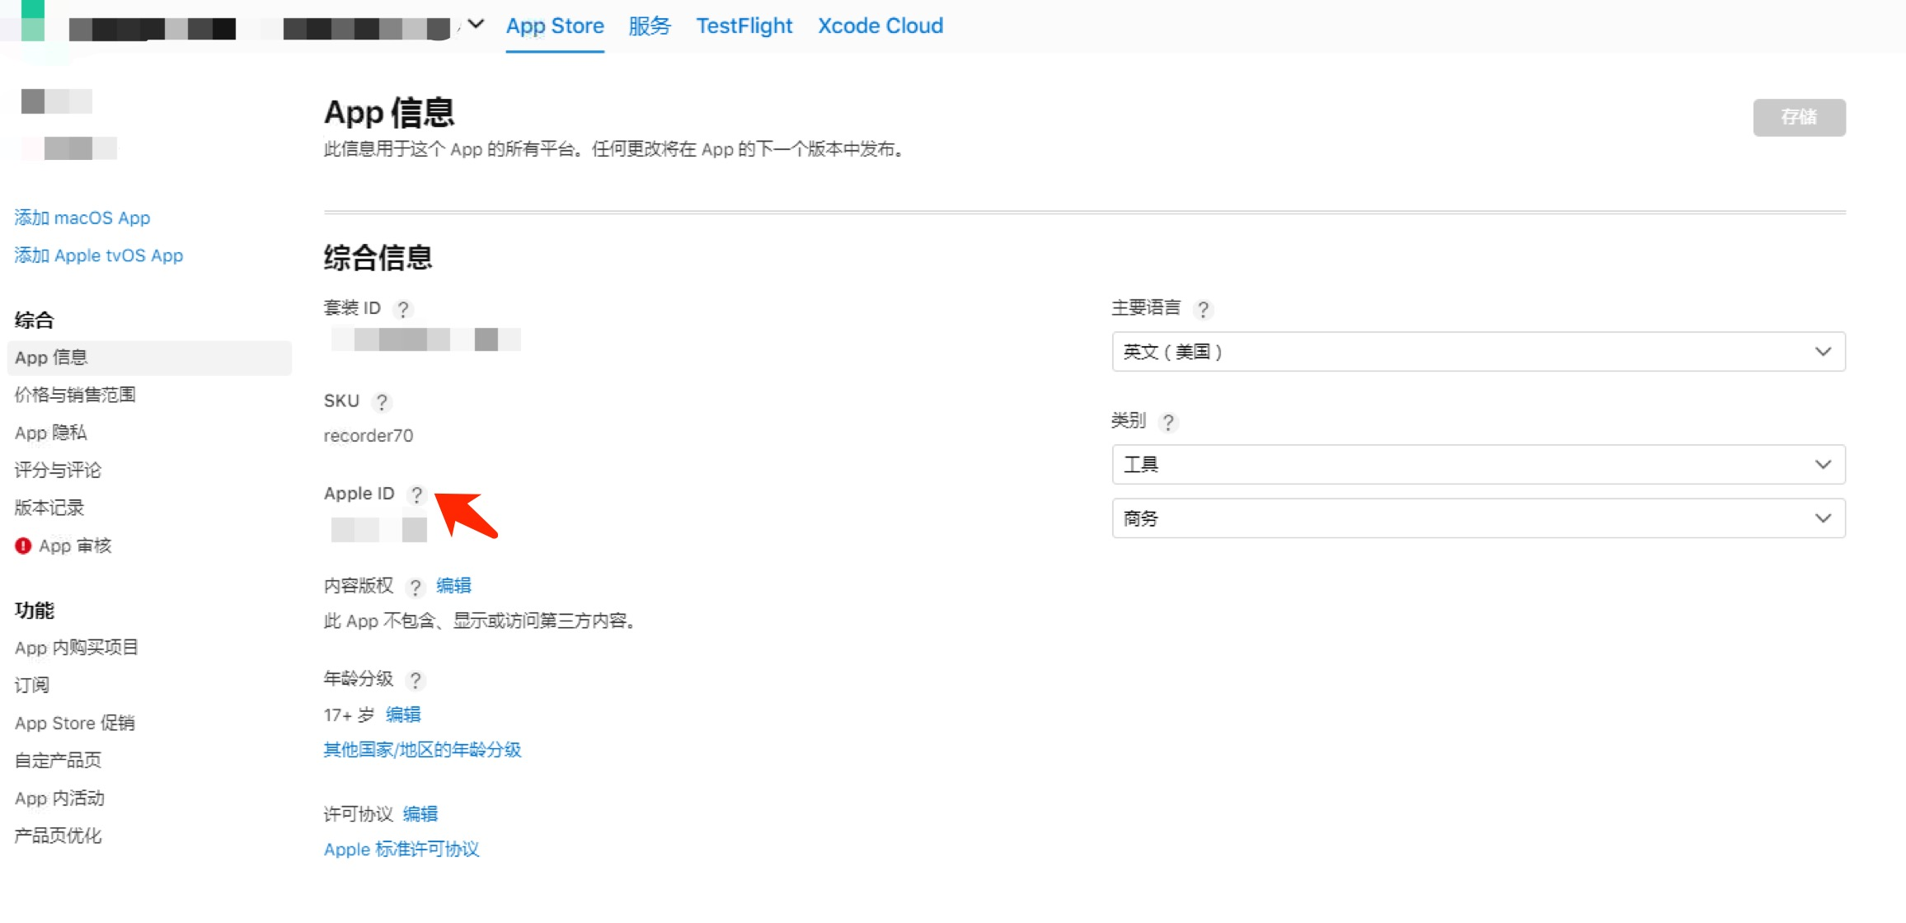Image resolution: width=1906 pixels, height=923 pixels.
Task: Open the 套装 ID help icon
Action: click(x=402, y=310)
